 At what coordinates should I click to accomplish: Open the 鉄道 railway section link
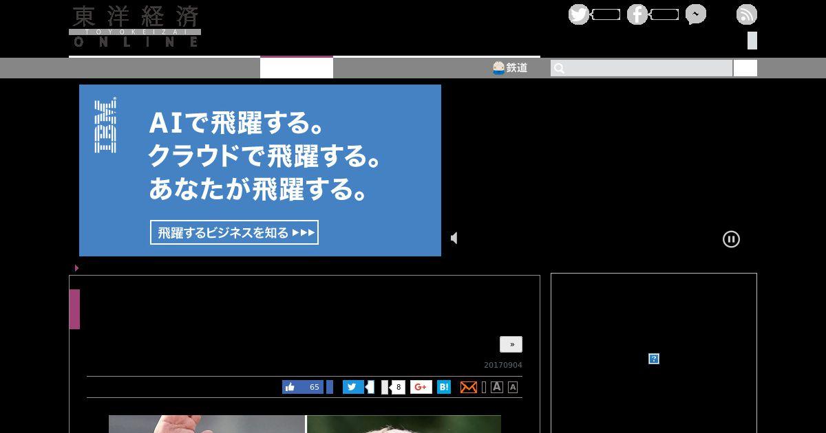pyautogui.click(x=510, y=67)
